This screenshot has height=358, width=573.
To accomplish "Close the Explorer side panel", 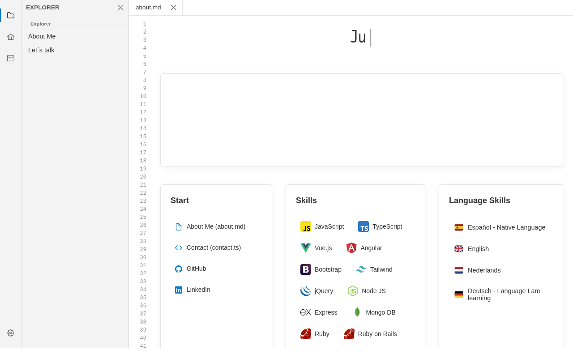I will point(120,8).
